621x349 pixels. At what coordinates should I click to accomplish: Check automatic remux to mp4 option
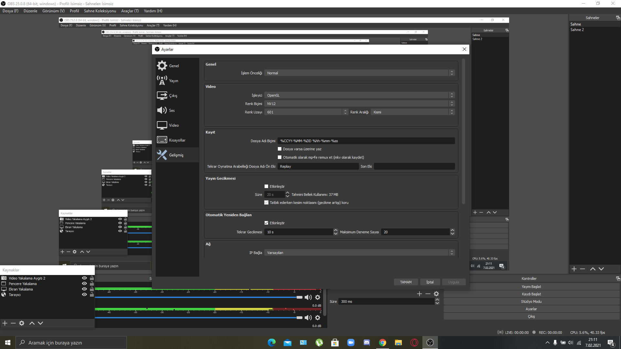tap(280, 157)
